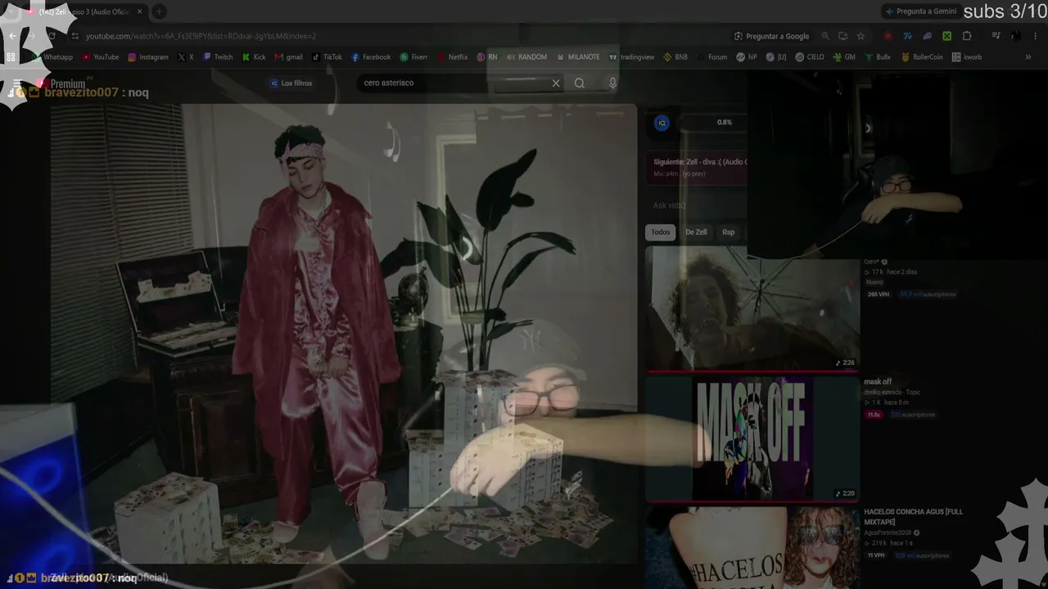Open the Kick bookmark
Image resolution: width=1048 pixels, height=589 pixels.
tap(254, 57)
